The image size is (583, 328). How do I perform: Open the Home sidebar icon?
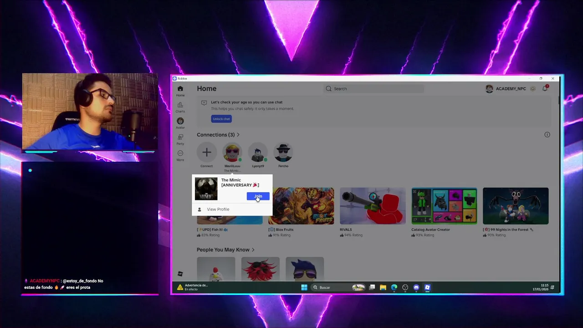180,91
